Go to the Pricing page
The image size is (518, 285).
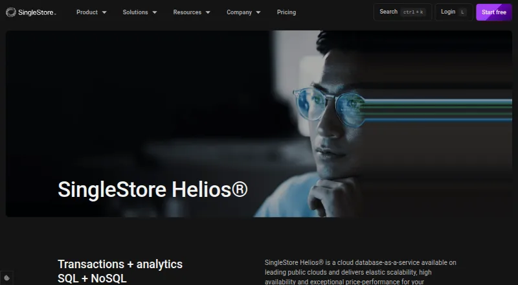click(286, 12)
